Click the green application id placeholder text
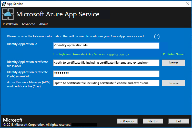192x128 pixels. [x=118, y=54]
